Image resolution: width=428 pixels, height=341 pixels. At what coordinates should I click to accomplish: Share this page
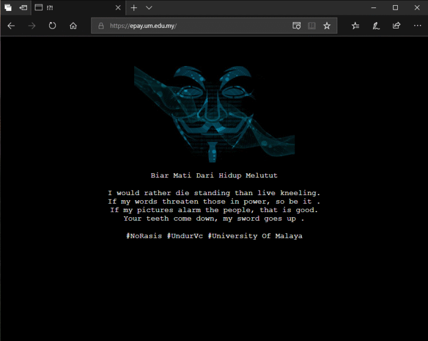[x=397, y=26]
